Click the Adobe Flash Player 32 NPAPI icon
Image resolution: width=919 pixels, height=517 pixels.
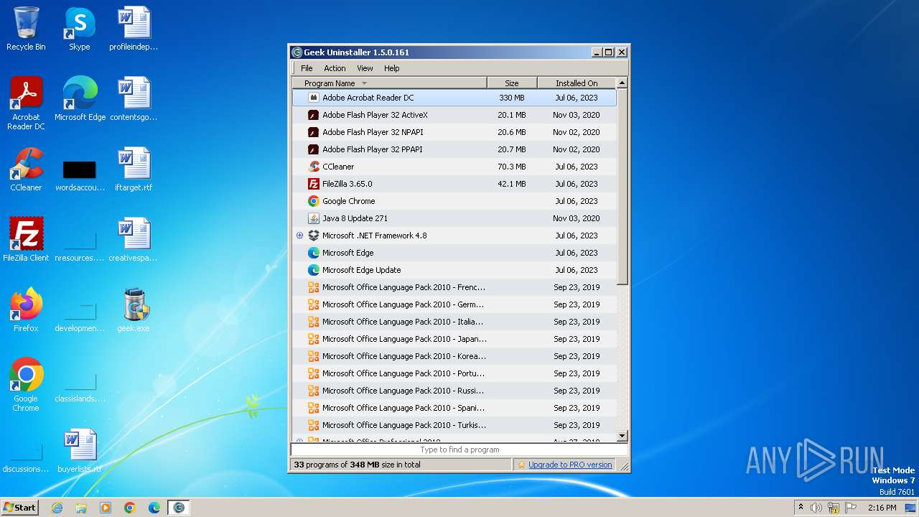coord(313,132)
